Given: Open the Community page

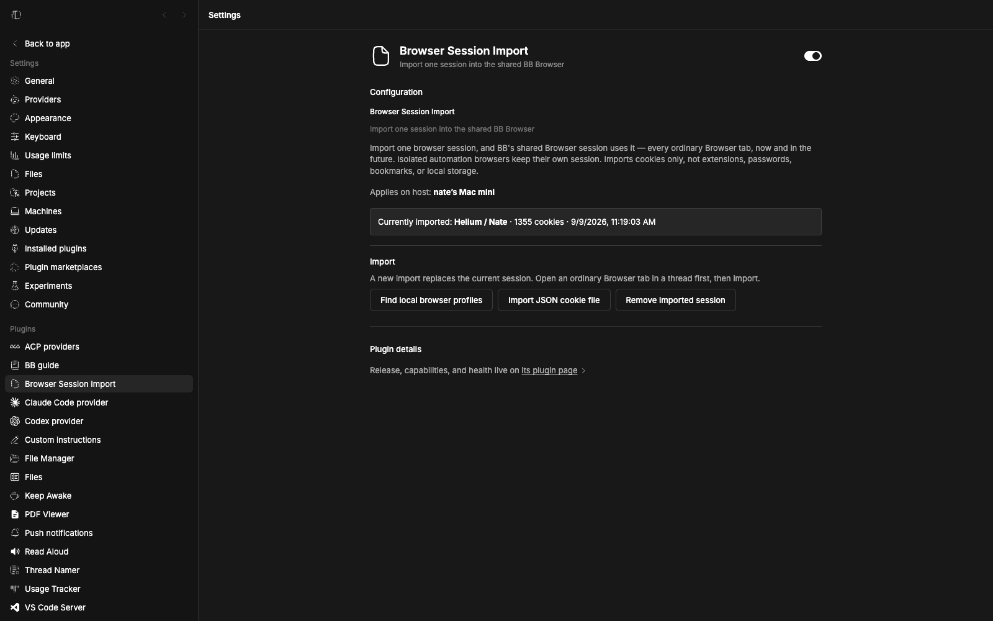Looking at the screenshot, I should (99, 304).
